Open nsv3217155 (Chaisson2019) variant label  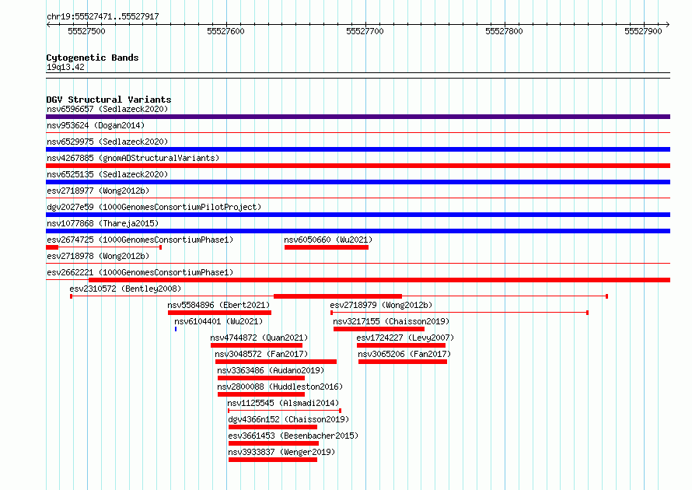click(x=391, y=321)
